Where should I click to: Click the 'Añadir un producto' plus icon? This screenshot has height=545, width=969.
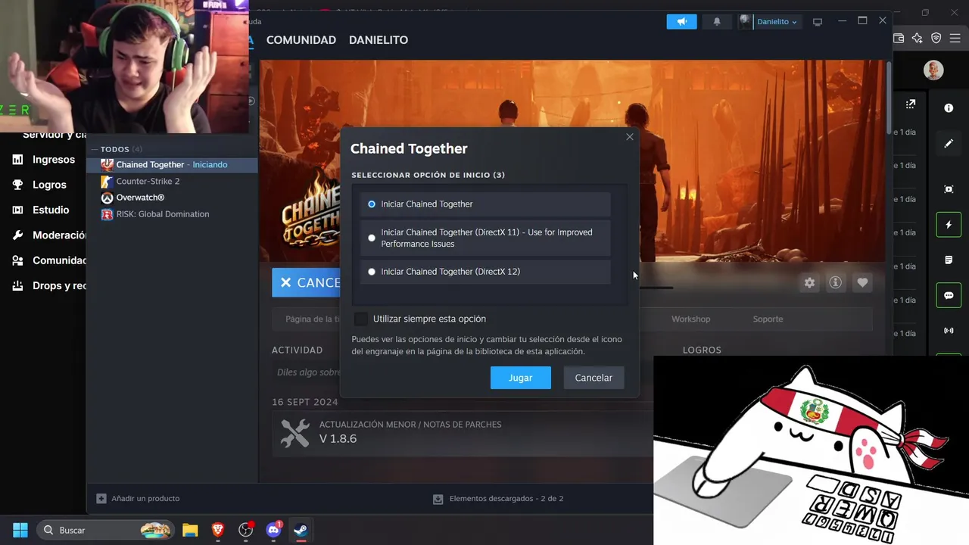pyautogui.click(x=101, y=499)
